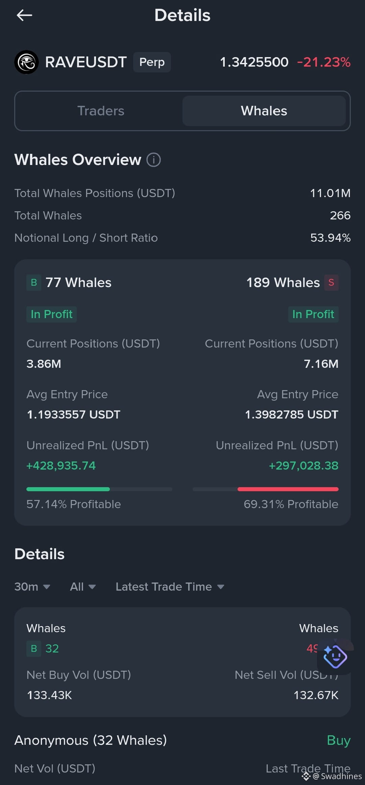The height and width of the screenshot is (785, 365).
Task: Tap the long side In Profit tag
Action: (52, 314)
